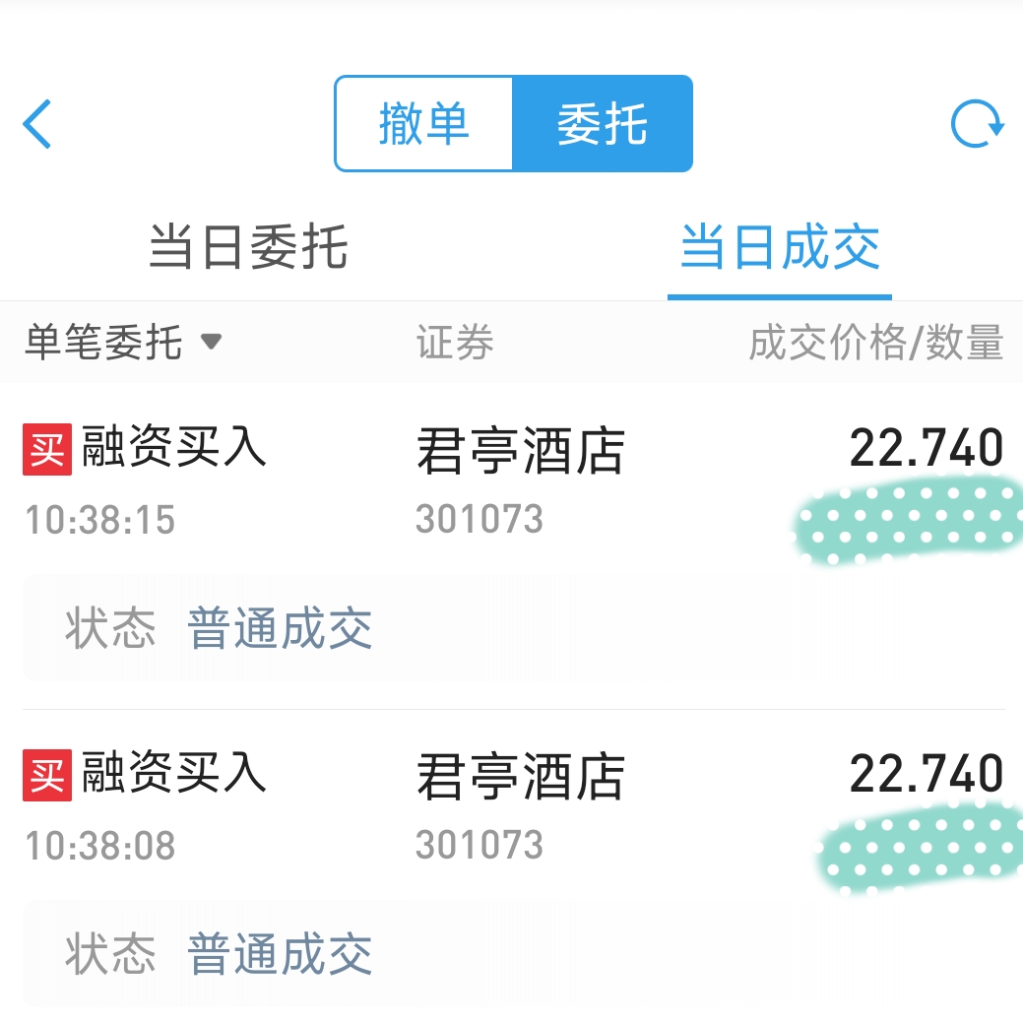Image resolution: width=1023 pixels, height=1022 pixels.
Task: Open second 君亭酒店 stock name
Action: pos(521,776)
